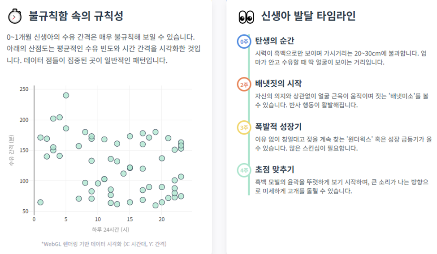This screenshot has width=437, height=254.
Task: Click the 0~1개월 신생아 intro paragraph text
Action: (104, 49)
